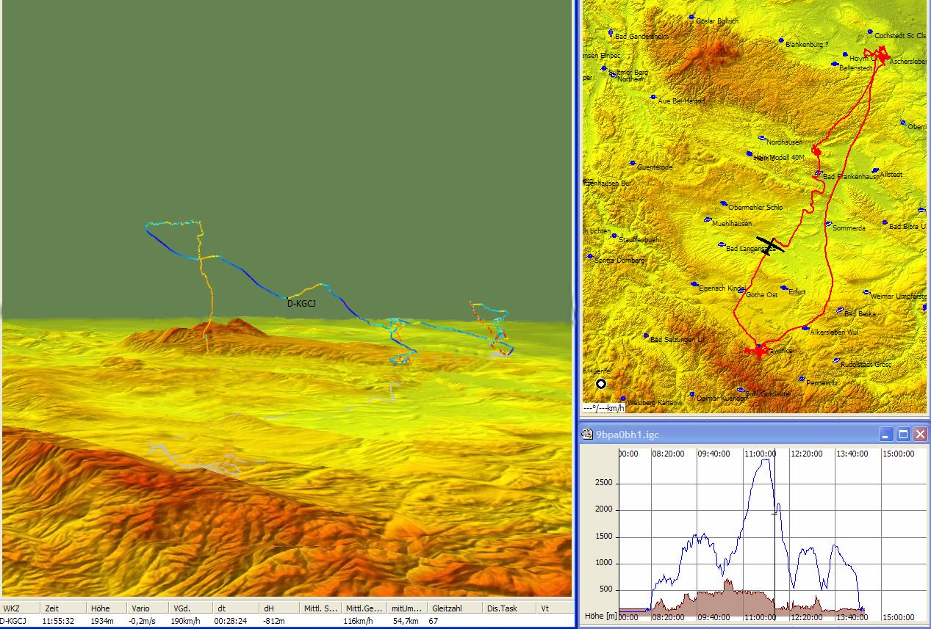Sort by the Gleitzahl column
Screen dimensions: 931x629
447,608
